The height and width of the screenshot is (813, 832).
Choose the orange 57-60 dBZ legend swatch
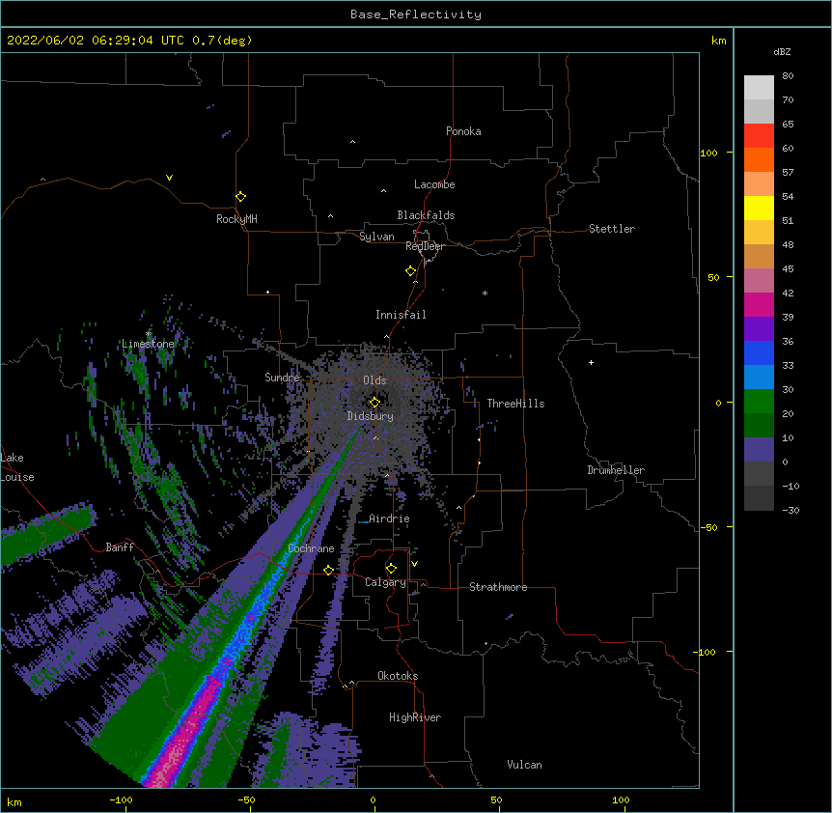759,159
